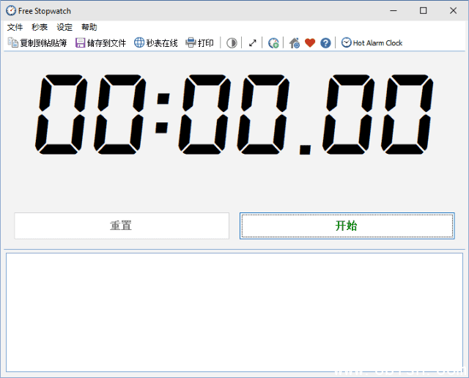Open help with blue question mark icon

pyautogui.click(x=325, y=43)
